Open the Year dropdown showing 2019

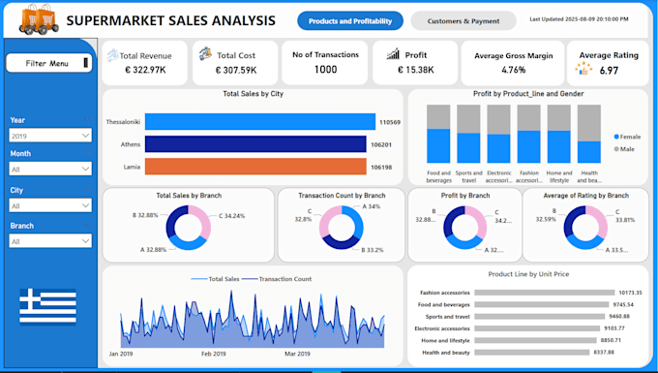(50, 136)
